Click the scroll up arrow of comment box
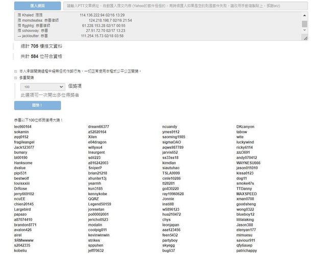Viewport: 327px width, 255px height. click(305, 15)
